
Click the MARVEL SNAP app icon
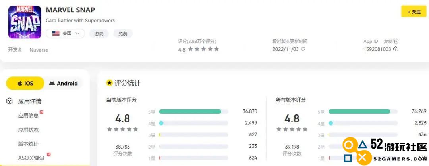coord(25,22)
